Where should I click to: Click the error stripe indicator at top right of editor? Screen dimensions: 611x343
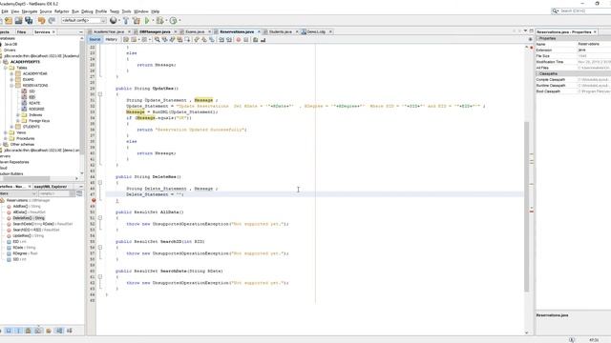(531, 47)
